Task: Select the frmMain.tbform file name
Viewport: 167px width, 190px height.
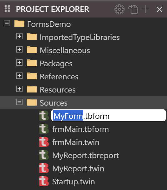Action: pos(80,129)
